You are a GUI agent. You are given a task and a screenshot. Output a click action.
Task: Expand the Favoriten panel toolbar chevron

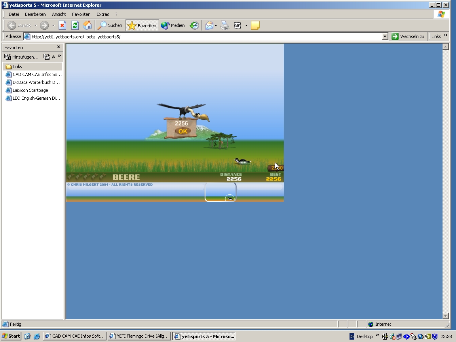(59, 55)
